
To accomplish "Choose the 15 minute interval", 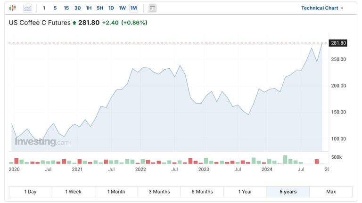I will (66, 8).
